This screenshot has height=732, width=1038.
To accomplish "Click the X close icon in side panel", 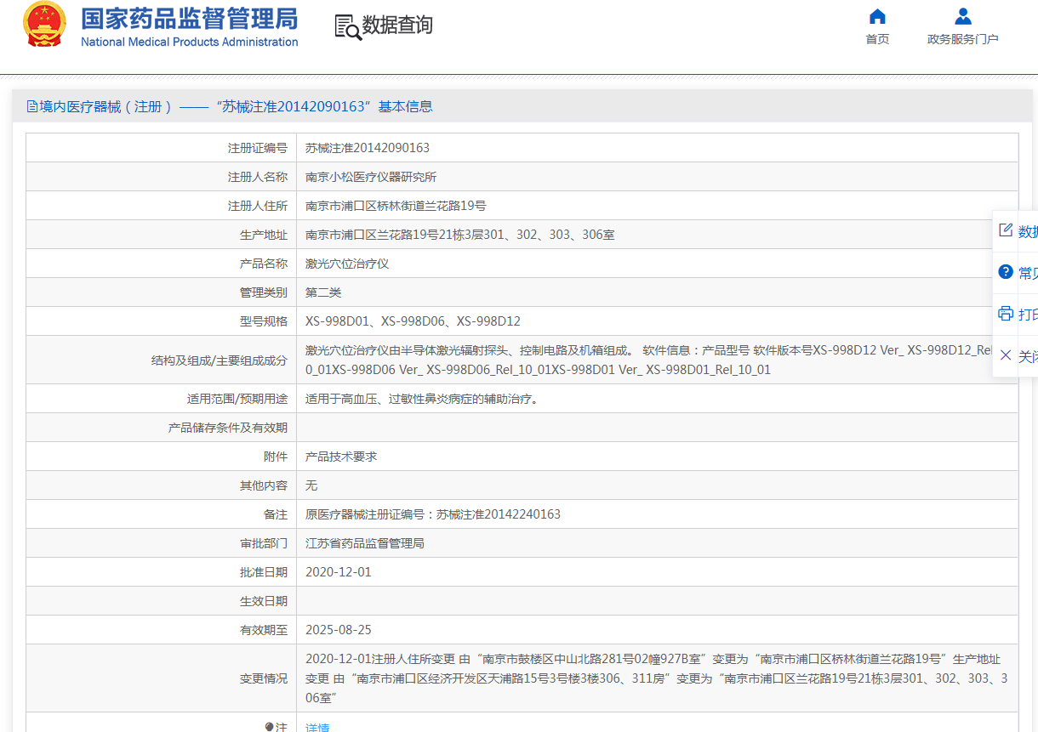I will [x=1005, y=355].
